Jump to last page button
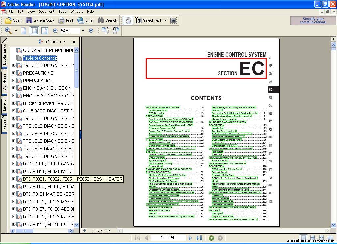This screenshot has width=337, height=244. pos(199,238)
